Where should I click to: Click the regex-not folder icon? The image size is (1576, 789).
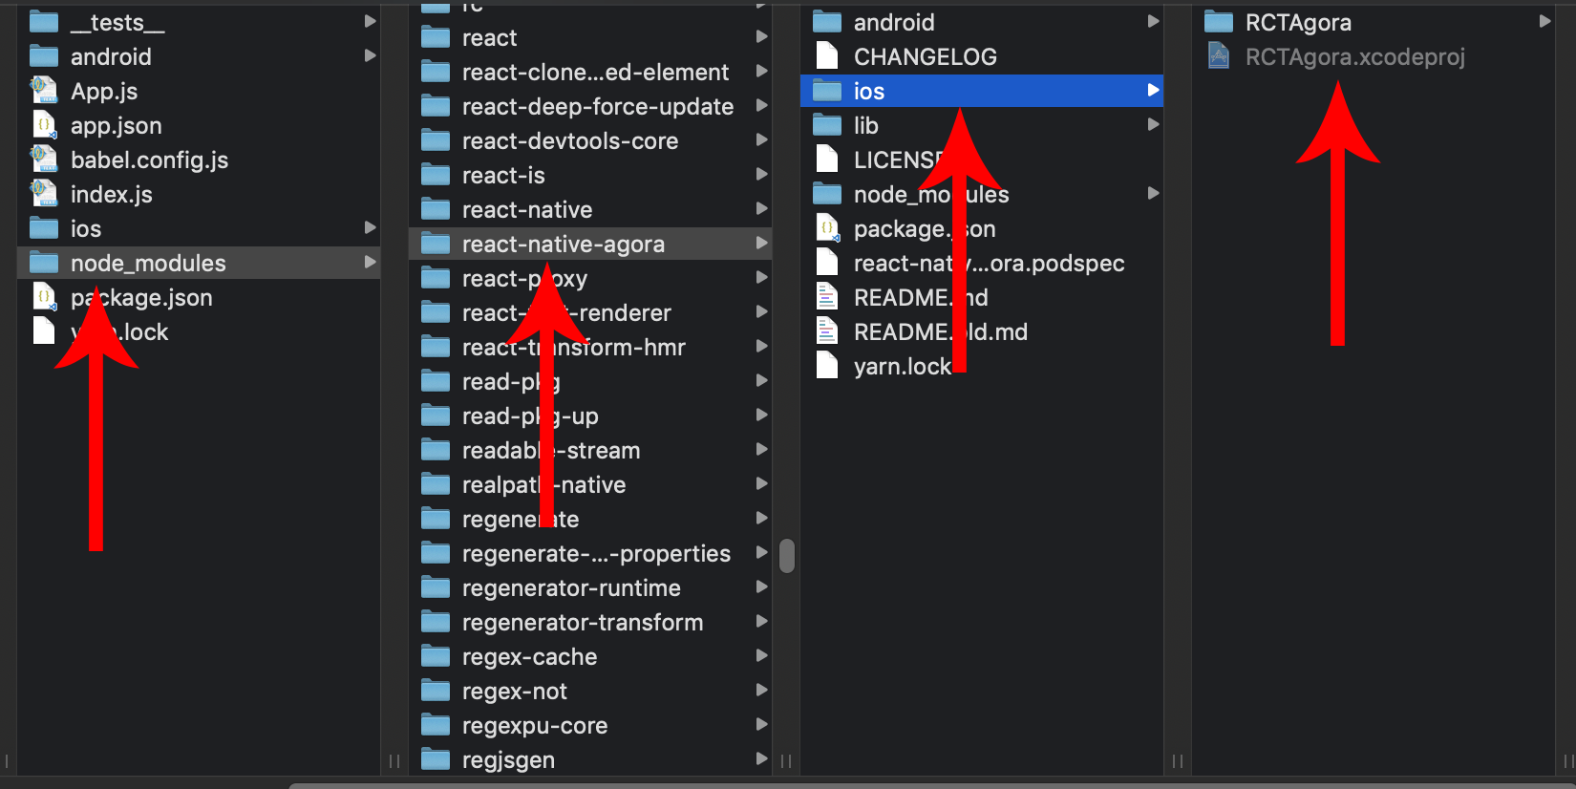(436, 691)
